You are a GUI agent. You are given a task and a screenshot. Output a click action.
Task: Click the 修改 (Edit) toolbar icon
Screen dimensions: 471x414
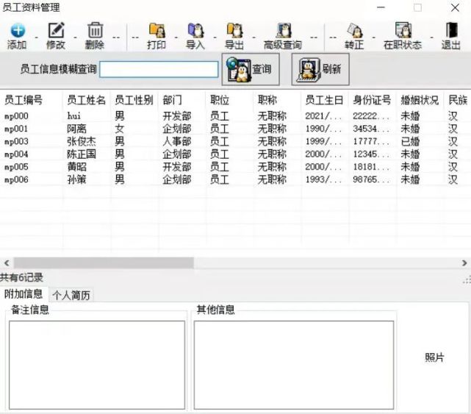click(x=56, y=30)
